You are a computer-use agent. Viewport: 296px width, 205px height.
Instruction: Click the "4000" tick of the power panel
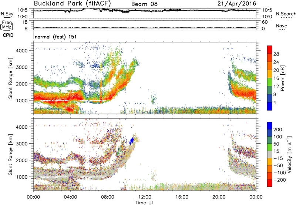coord(21,51)
